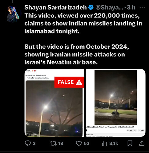View analytics via the bar chart icon
This screenshot has height=153, width=149.
[x=104, y=143]
